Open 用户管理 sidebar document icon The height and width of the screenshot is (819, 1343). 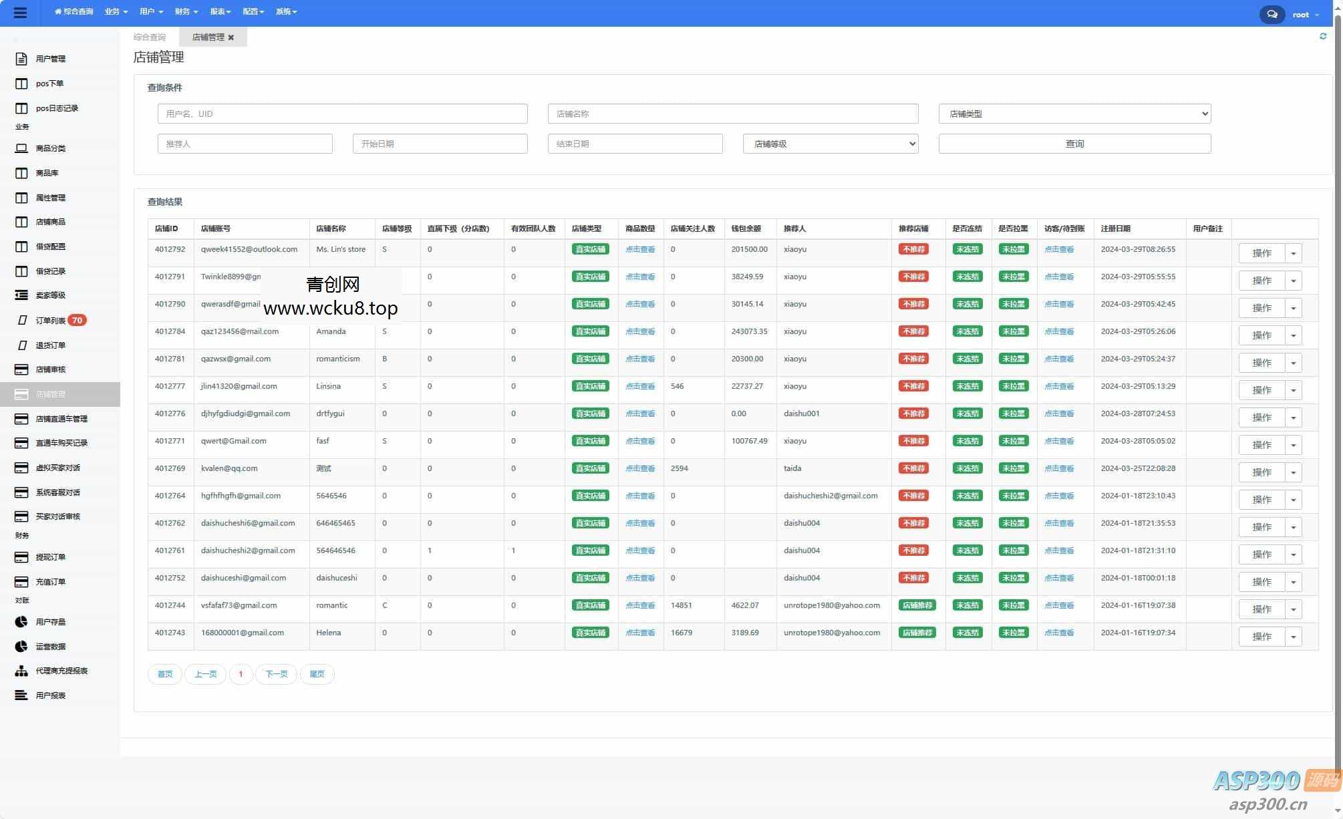(21, 59)
